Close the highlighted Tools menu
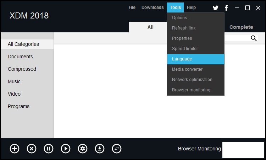 [175, 7]
